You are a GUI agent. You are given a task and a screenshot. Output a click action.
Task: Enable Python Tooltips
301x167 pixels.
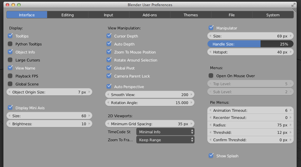pyautogui.click(x=10, y=44)
